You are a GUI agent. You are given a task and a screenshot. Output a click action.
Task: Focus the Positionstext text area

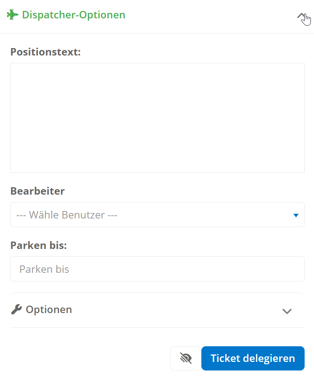(x=157, y=118)
